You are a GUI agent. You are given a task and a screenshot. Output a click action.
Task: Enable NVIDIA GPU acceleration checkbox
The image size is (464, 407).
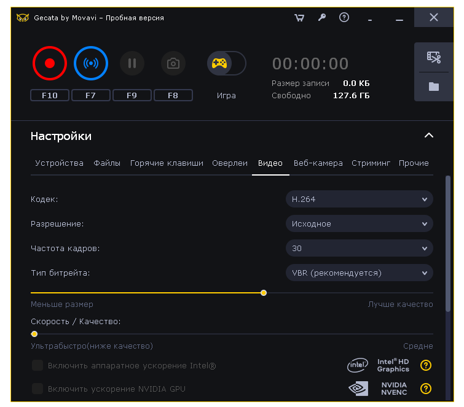coord(37,389)
